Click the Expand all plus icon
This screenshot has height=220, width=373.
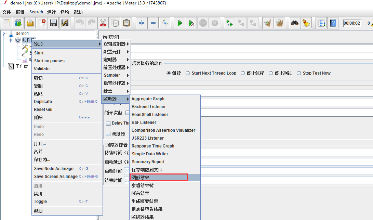141,23
